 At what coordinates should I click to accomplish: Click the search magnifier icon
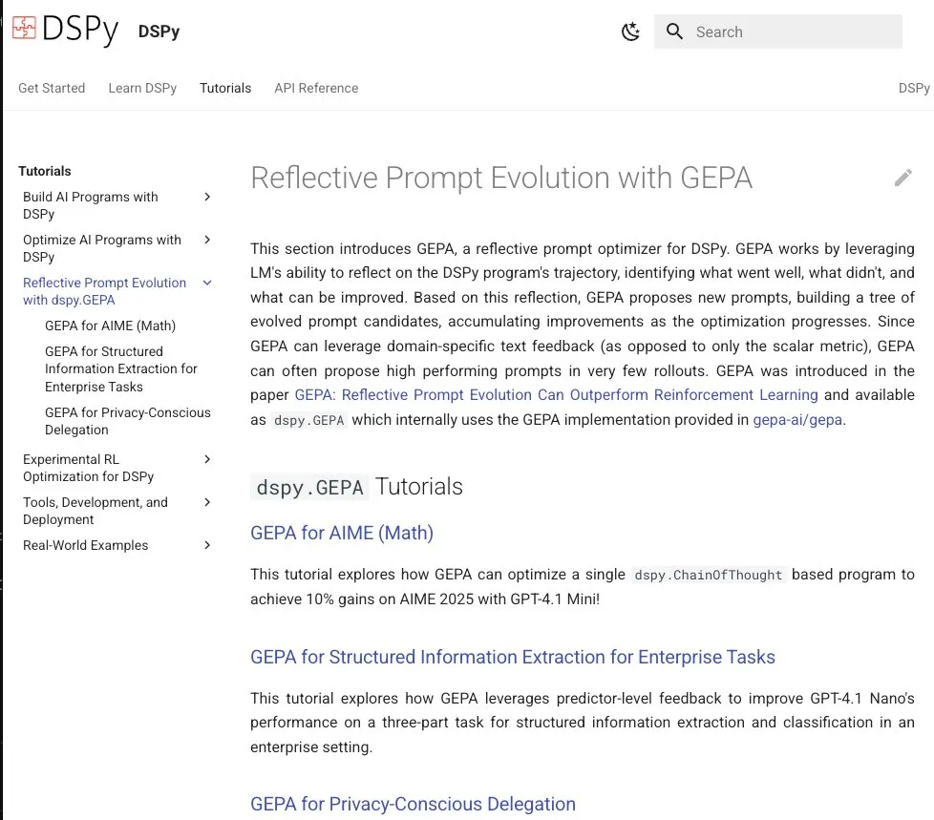pos(675,32)
